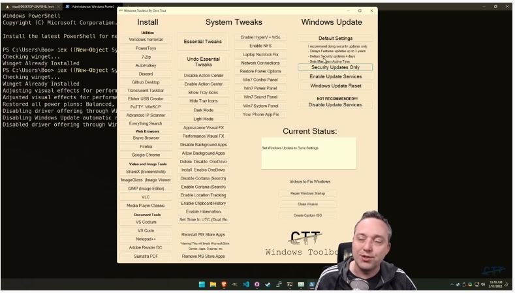This screenshot has width=515, height=293.
Task: Open Repair Windows Startup video
Action: 307,193
